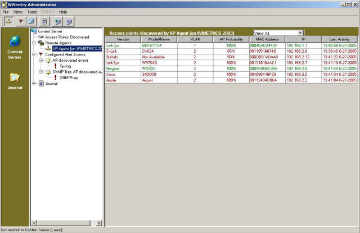The height and width of the screenshot is (233, 360).
Task: Open the View menu
Action: (17, 12)
